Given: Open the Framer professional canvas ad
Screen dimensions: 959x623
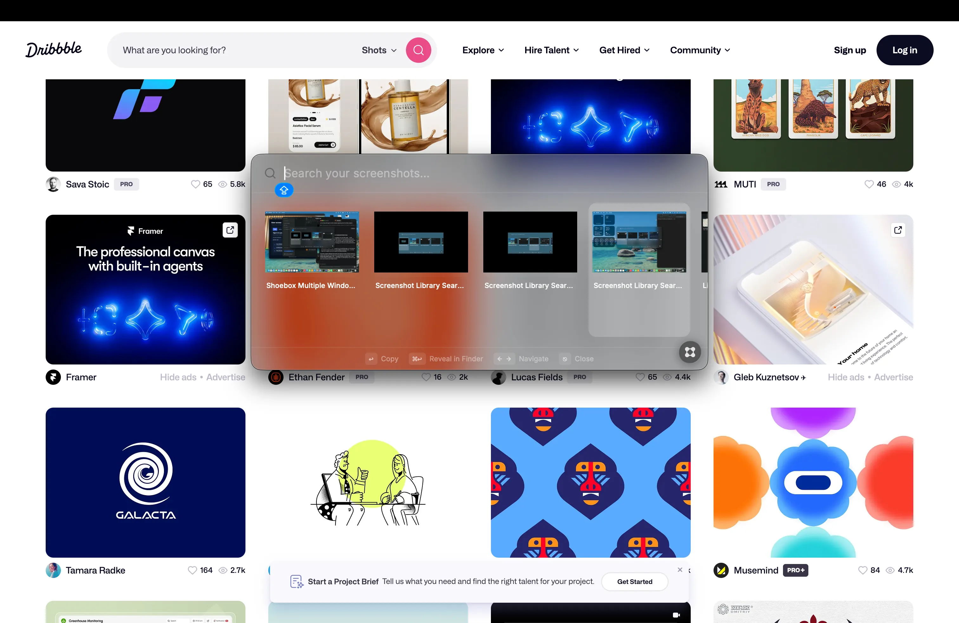Looking at the screenshot, I should pyautogui.click(x=146, y=289).
